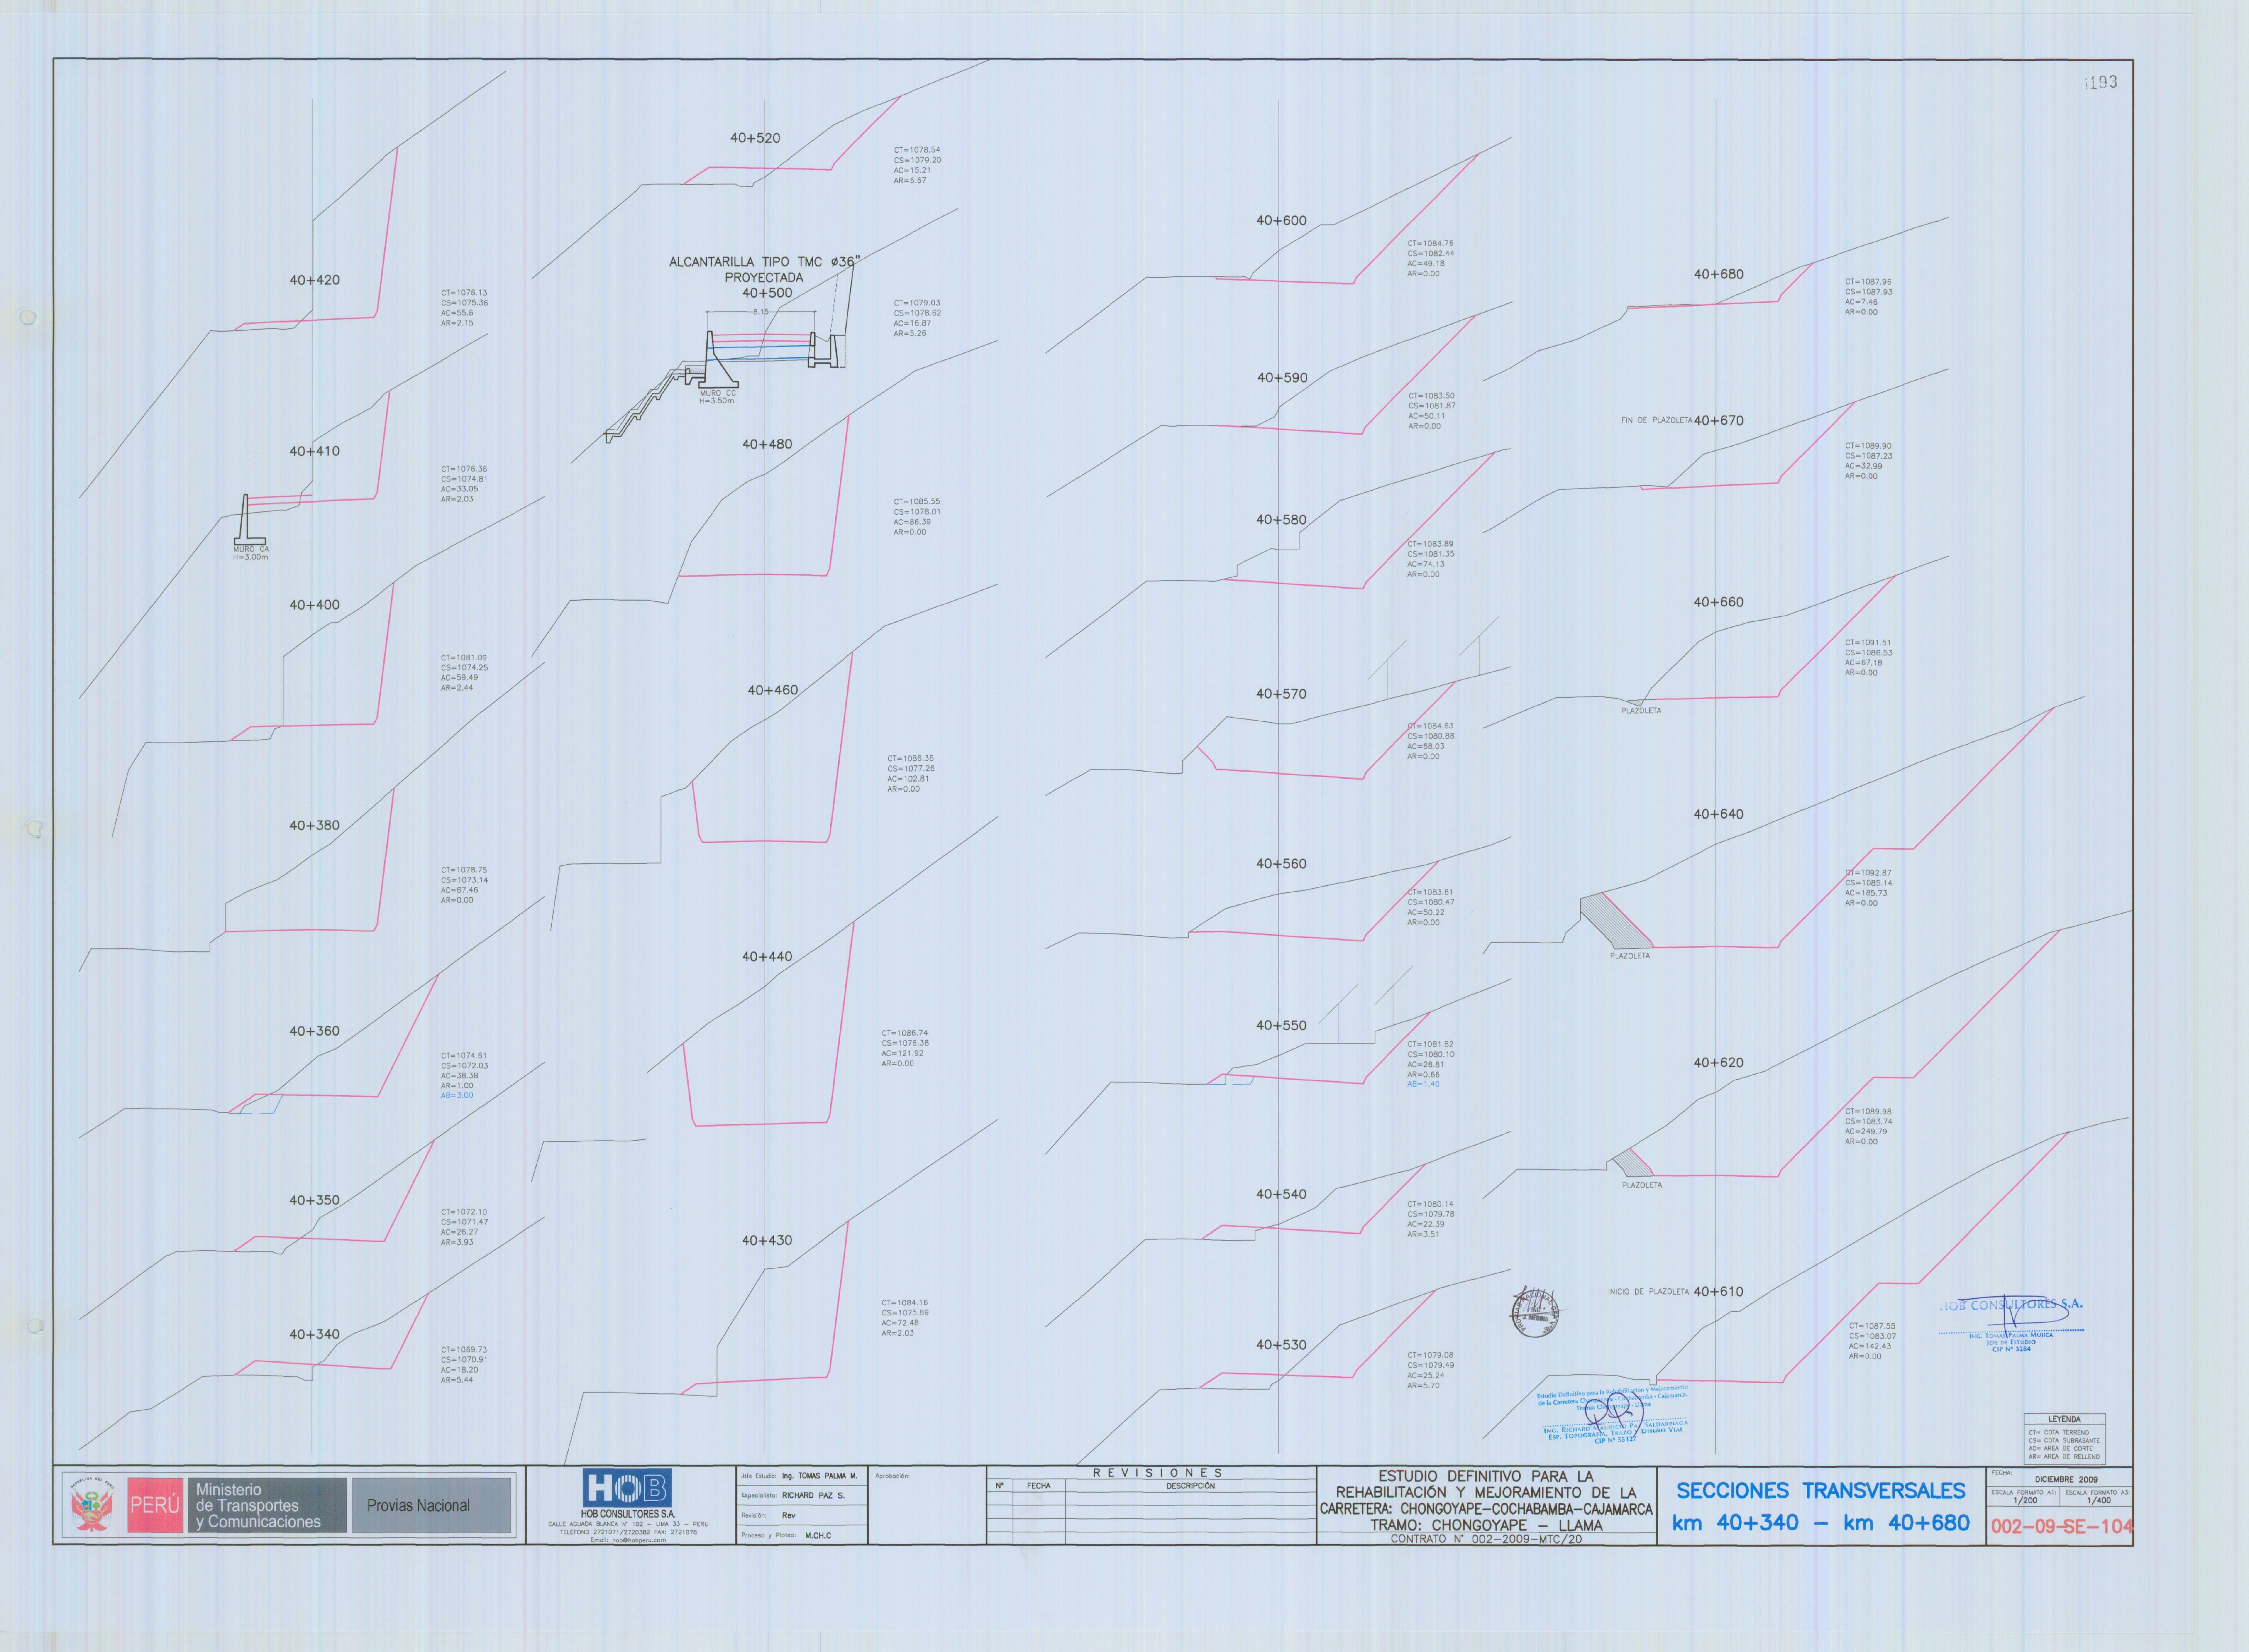
Task: Click the LEYENDA legend box heading
Action: (2064, 1419)
